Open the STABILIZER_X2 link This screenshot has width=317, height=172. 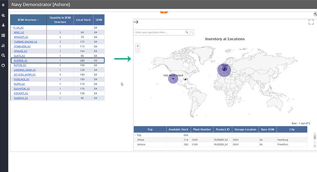tap(22, 46)
